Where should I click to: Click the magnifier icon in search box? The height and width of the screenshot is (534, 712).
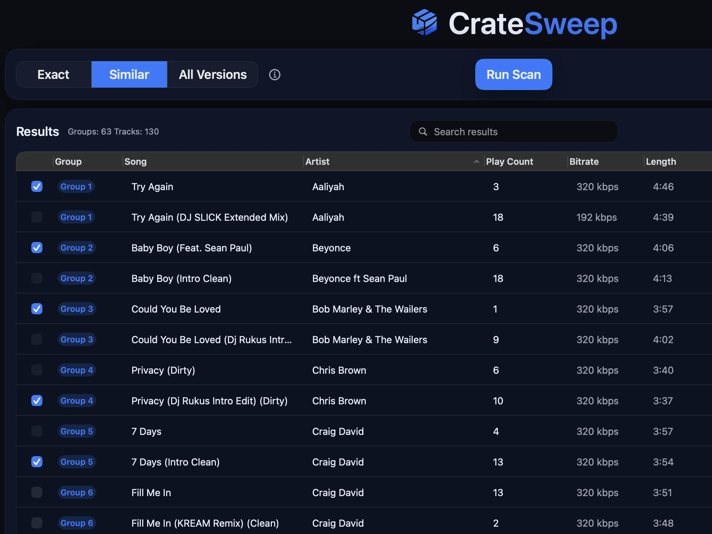(423, 131)
